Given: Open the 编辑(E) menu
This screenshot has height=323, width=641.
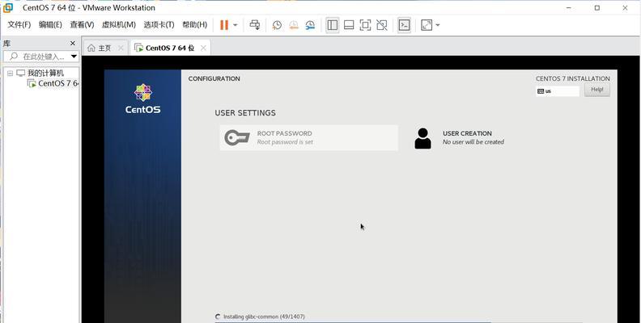Looking at the screenshot, I should coord(50,25).
